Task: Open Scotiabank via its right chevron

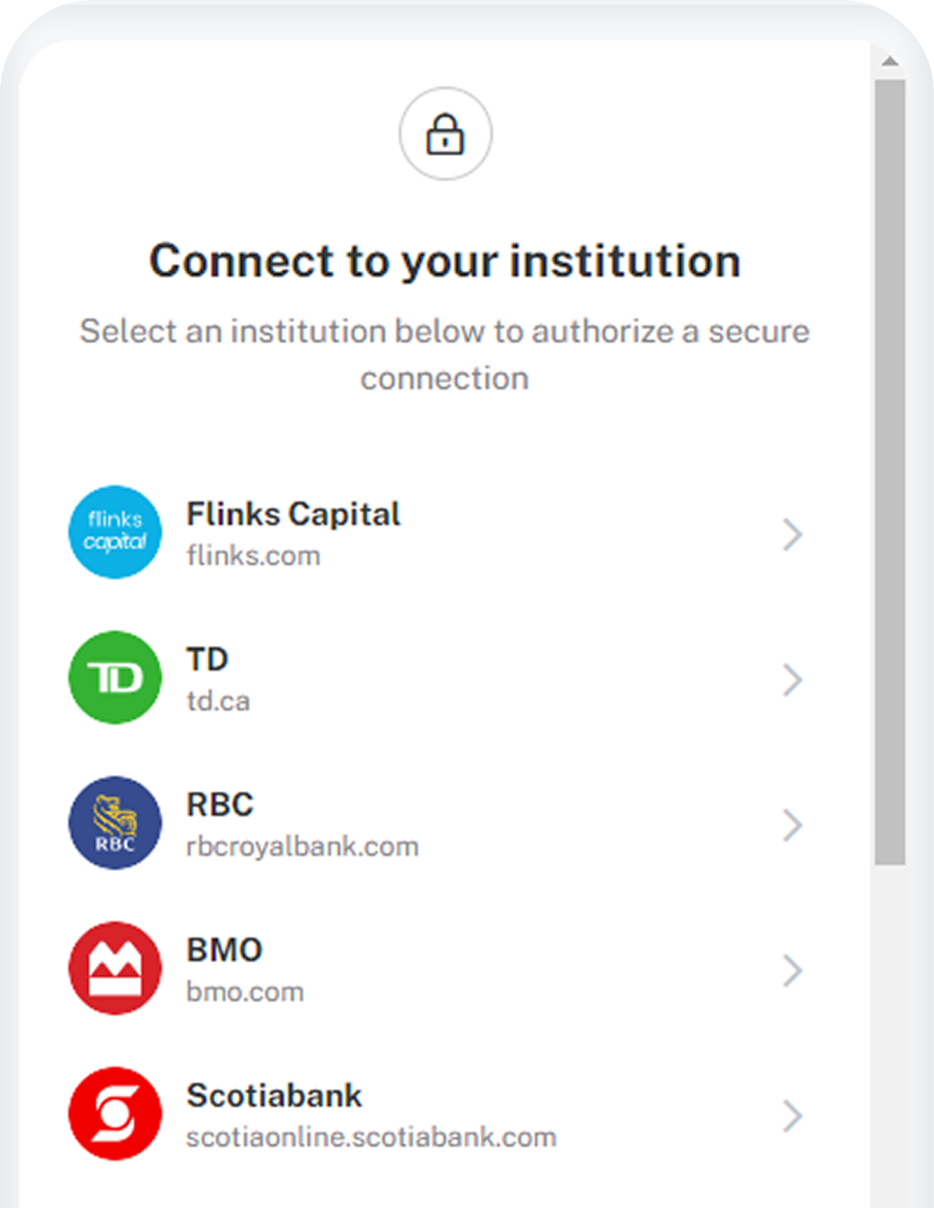Action: click(x=792, y=1115)
